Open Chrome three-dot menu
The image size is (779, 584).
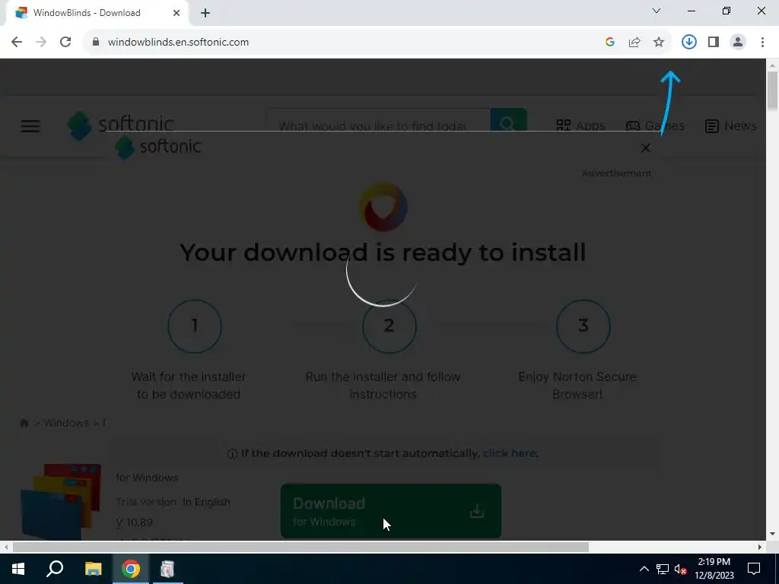[762, 42]
